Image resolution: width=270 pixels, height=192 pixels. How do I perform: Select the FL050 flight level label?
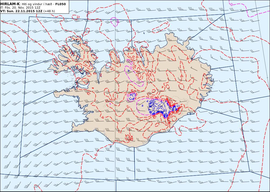click(60, 4)
